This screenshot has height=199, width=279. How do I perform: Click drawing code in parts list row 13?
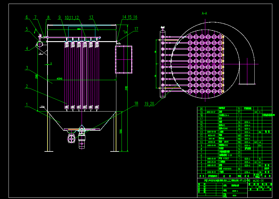point(212,132)
